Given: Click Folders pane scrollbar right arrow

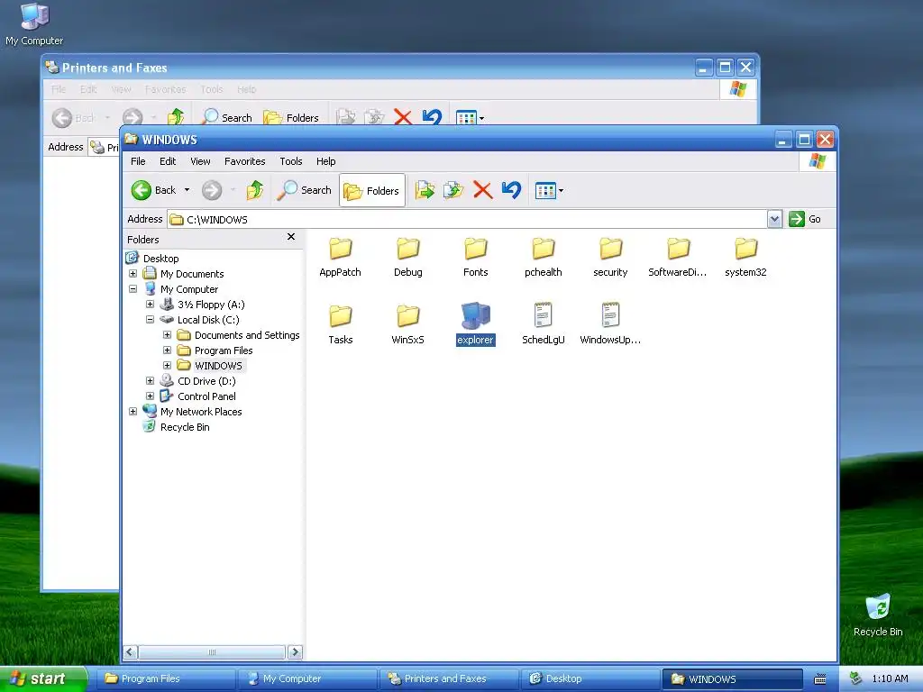Looking at the screenshot, I should pos(295,652).
